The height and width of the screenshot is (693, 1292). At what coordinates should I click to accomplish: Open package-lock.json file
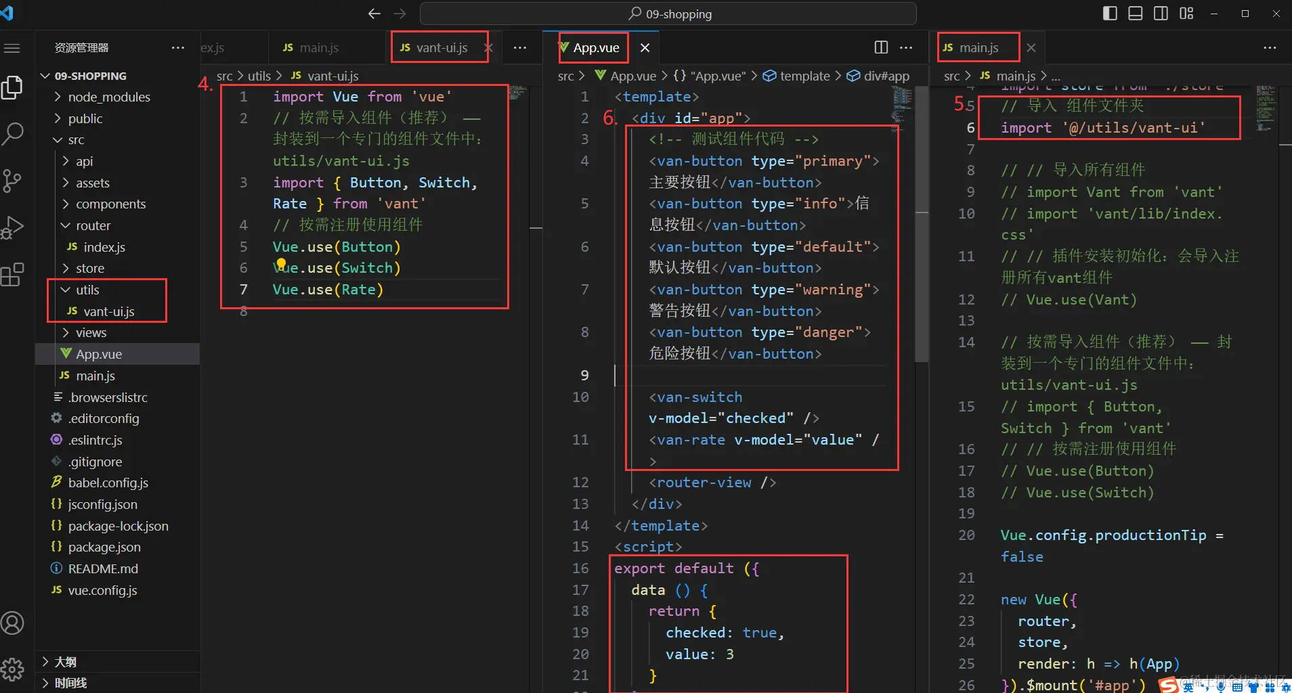[118, 526]
